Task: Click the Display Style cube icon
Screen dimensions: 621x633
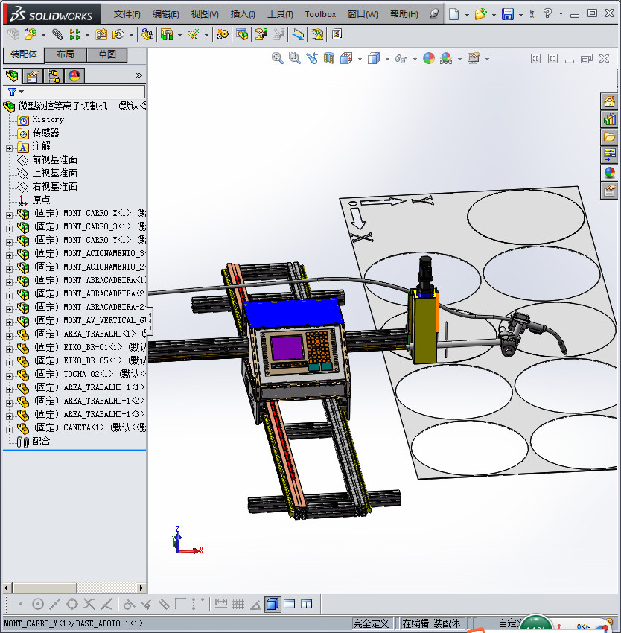Action: coord(374,59)
